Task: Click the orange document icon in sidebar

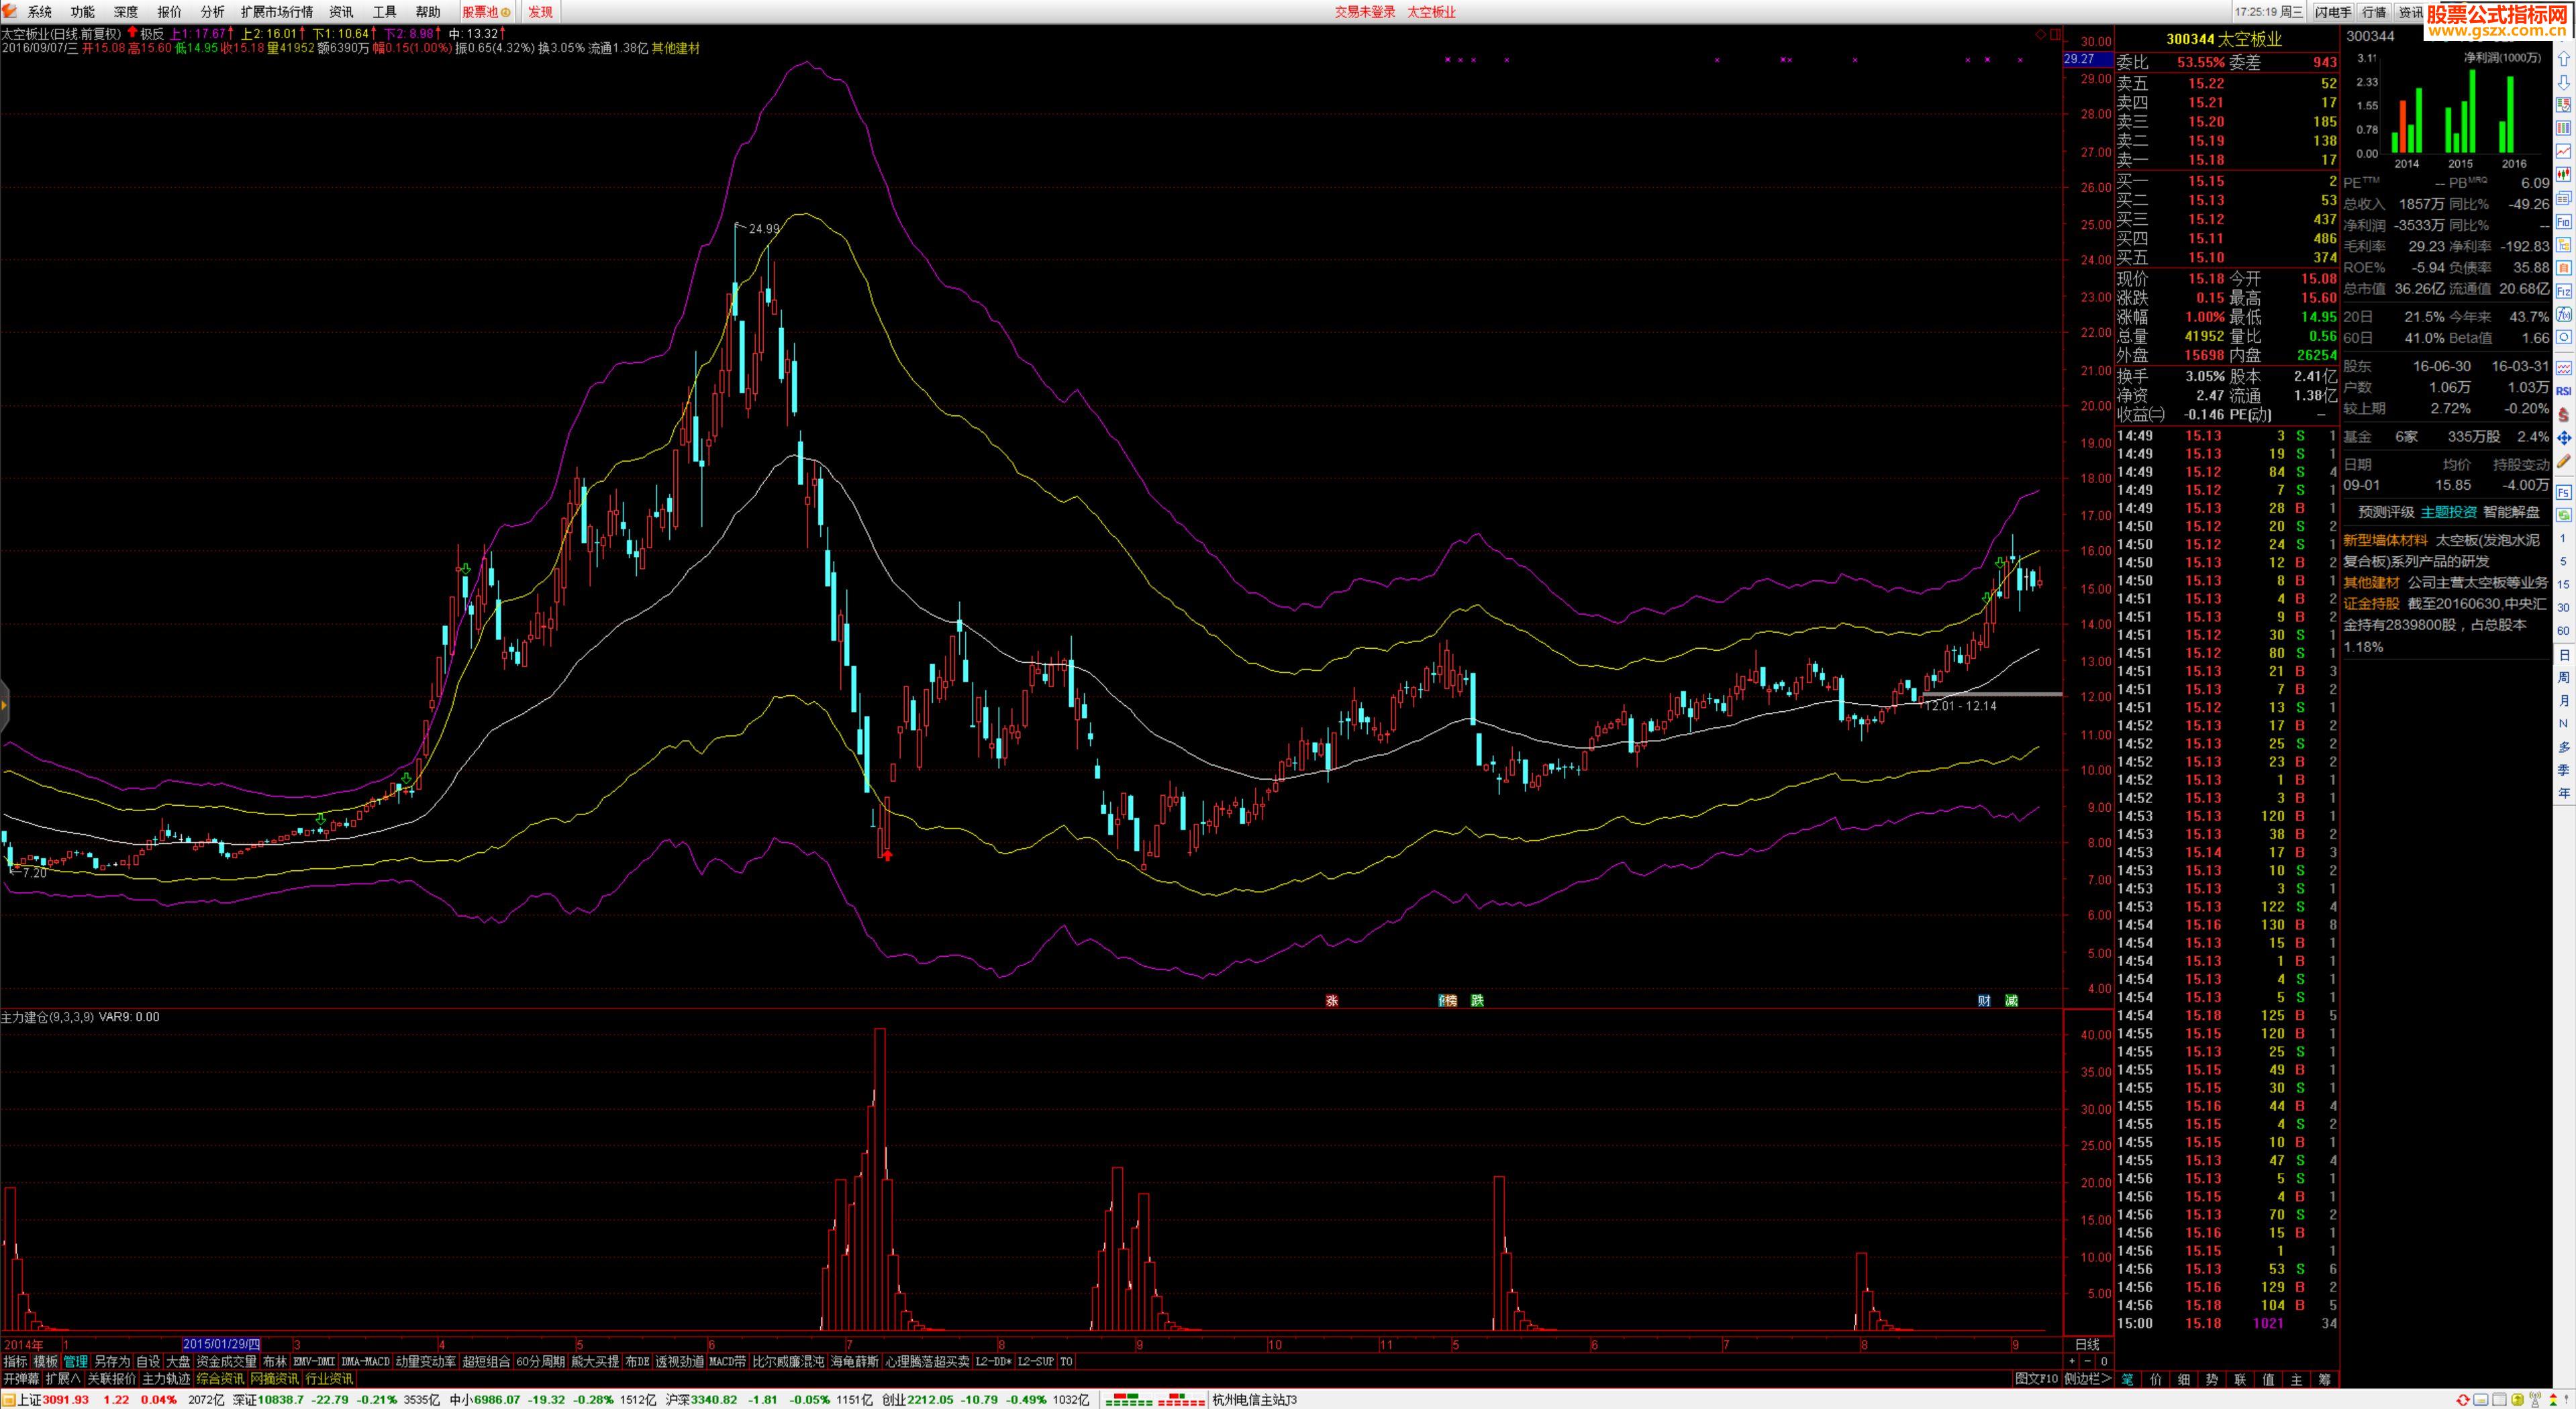Action: pos(2563,269)
